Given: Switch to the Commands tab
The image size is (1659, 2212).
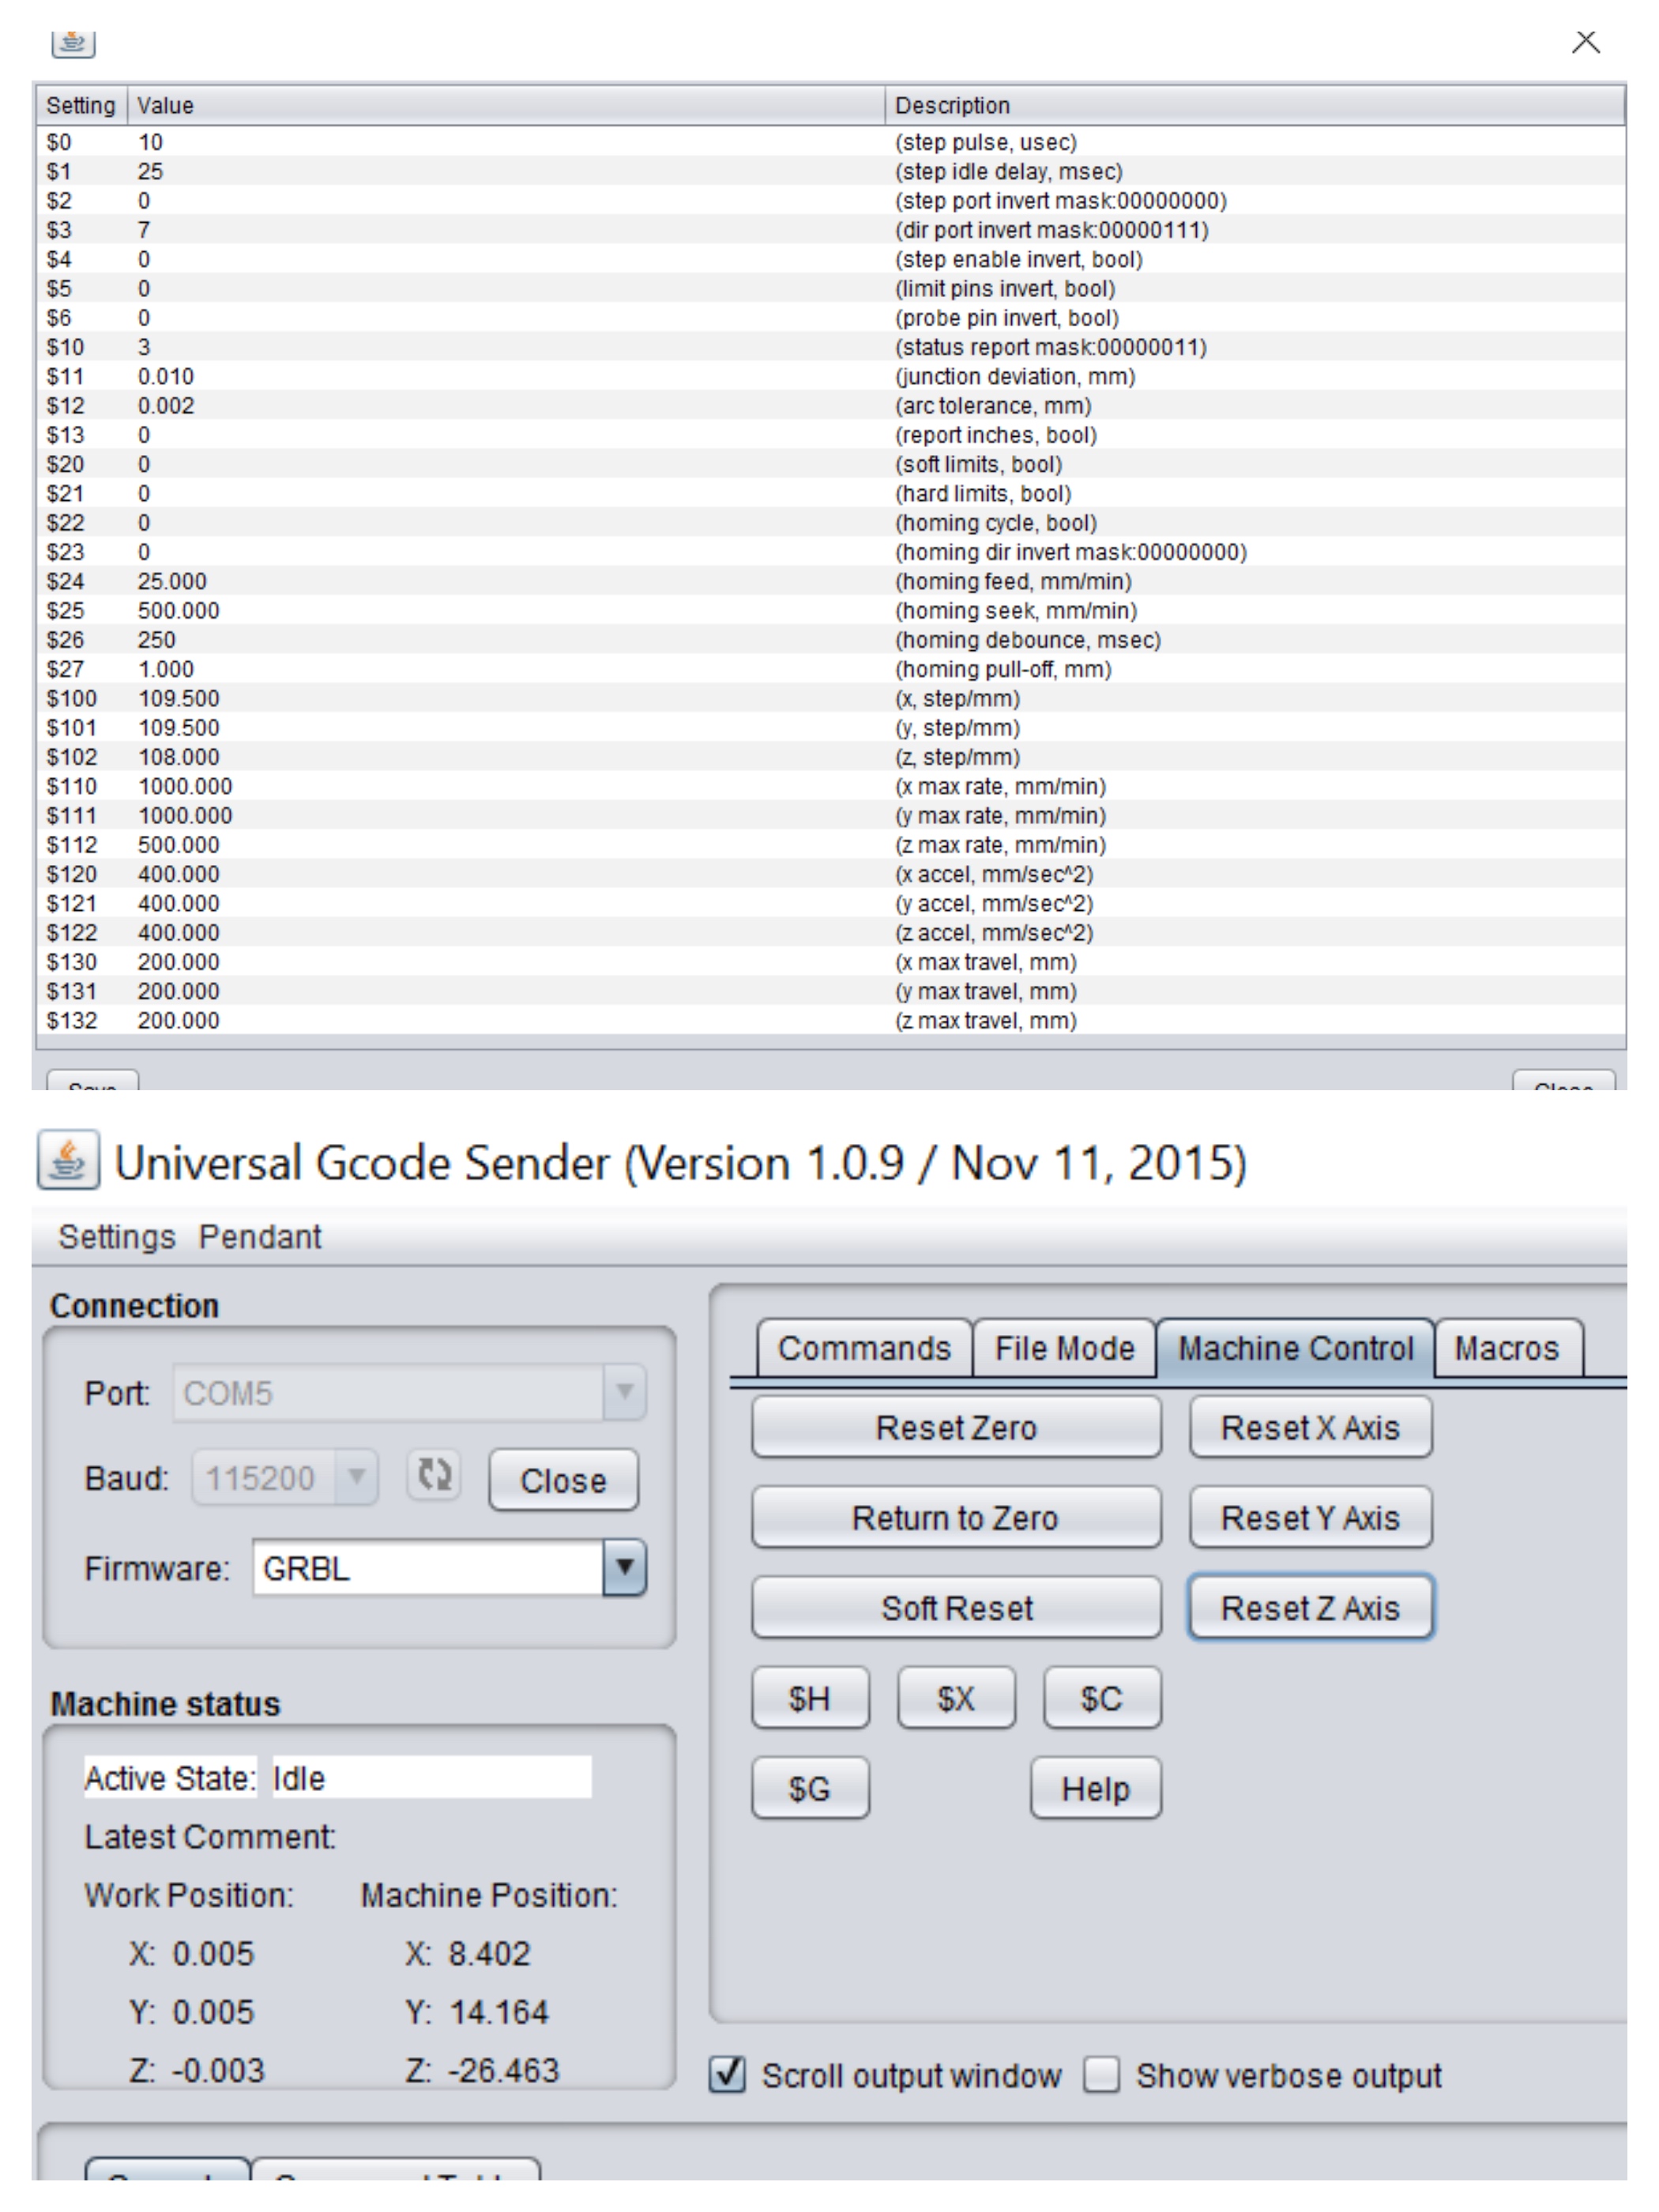Looking at the screenshot, I should tap(864, 1348).
